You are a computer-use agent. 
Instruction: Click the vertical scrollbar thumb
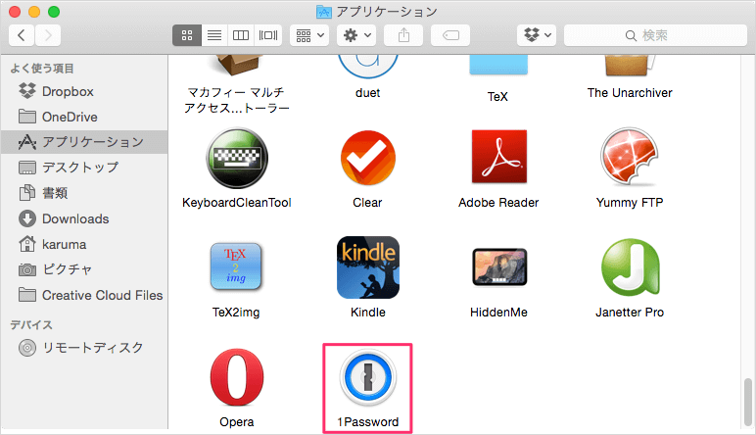[748, 402]
